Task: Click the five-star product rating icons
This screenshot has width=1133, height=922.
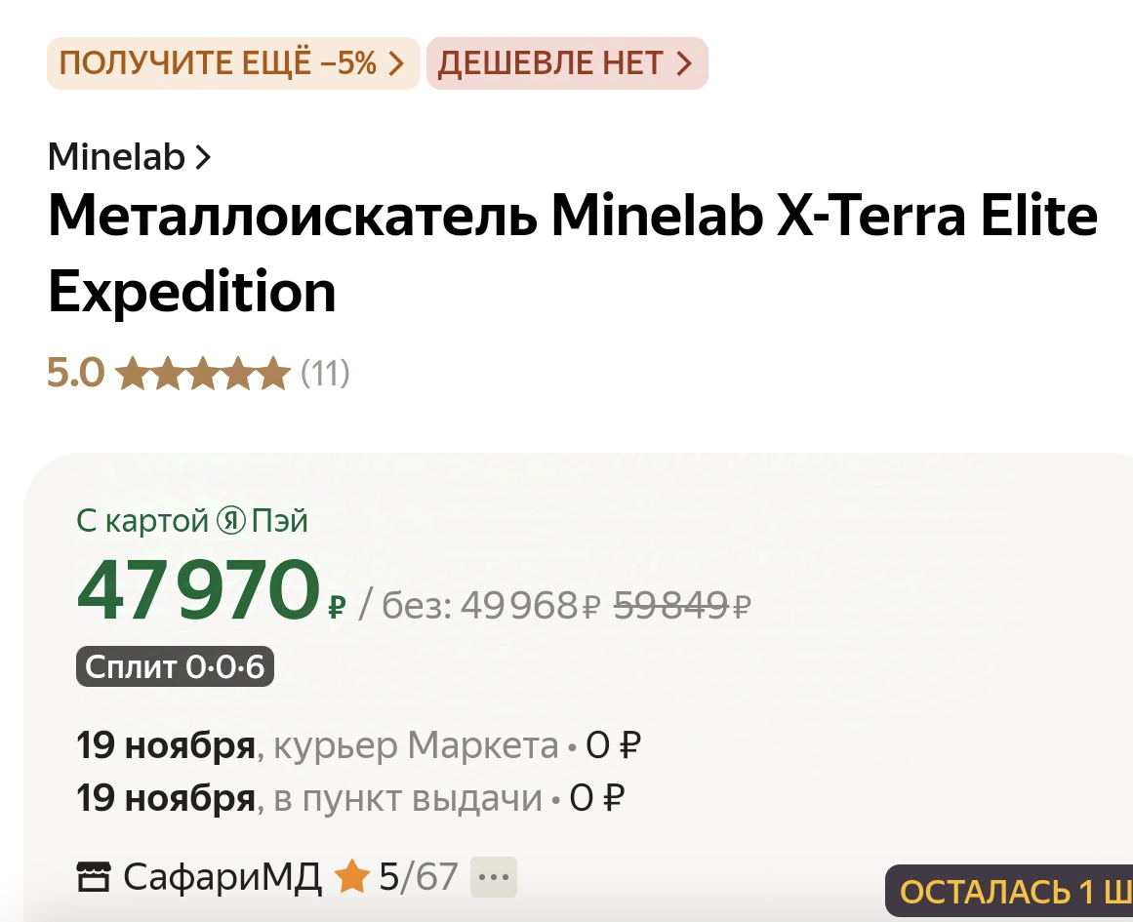Action: pyautogui.click(x=202, y=373)
